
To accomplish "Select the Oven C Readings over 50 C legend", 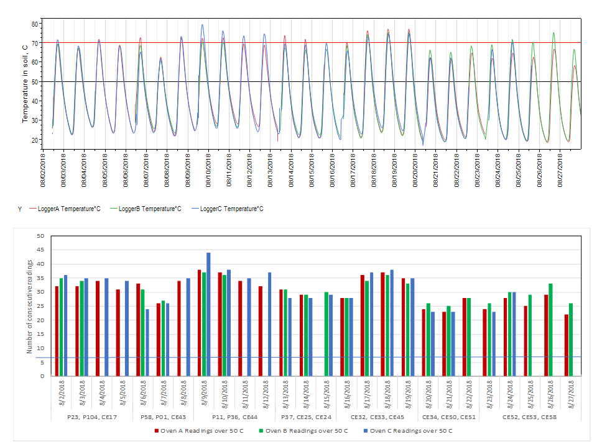I will (408, 431).
